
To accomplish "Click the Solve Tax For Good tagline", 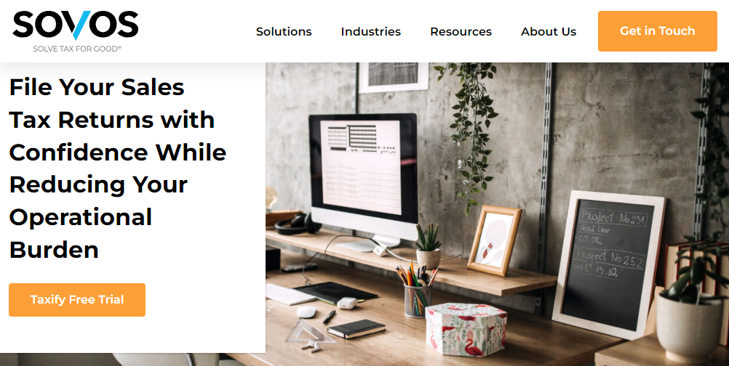I will click(x=76, y=48).
